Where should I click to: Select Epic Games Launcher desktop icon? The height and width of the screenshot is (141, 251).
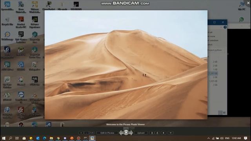click(x=21, y=37)
